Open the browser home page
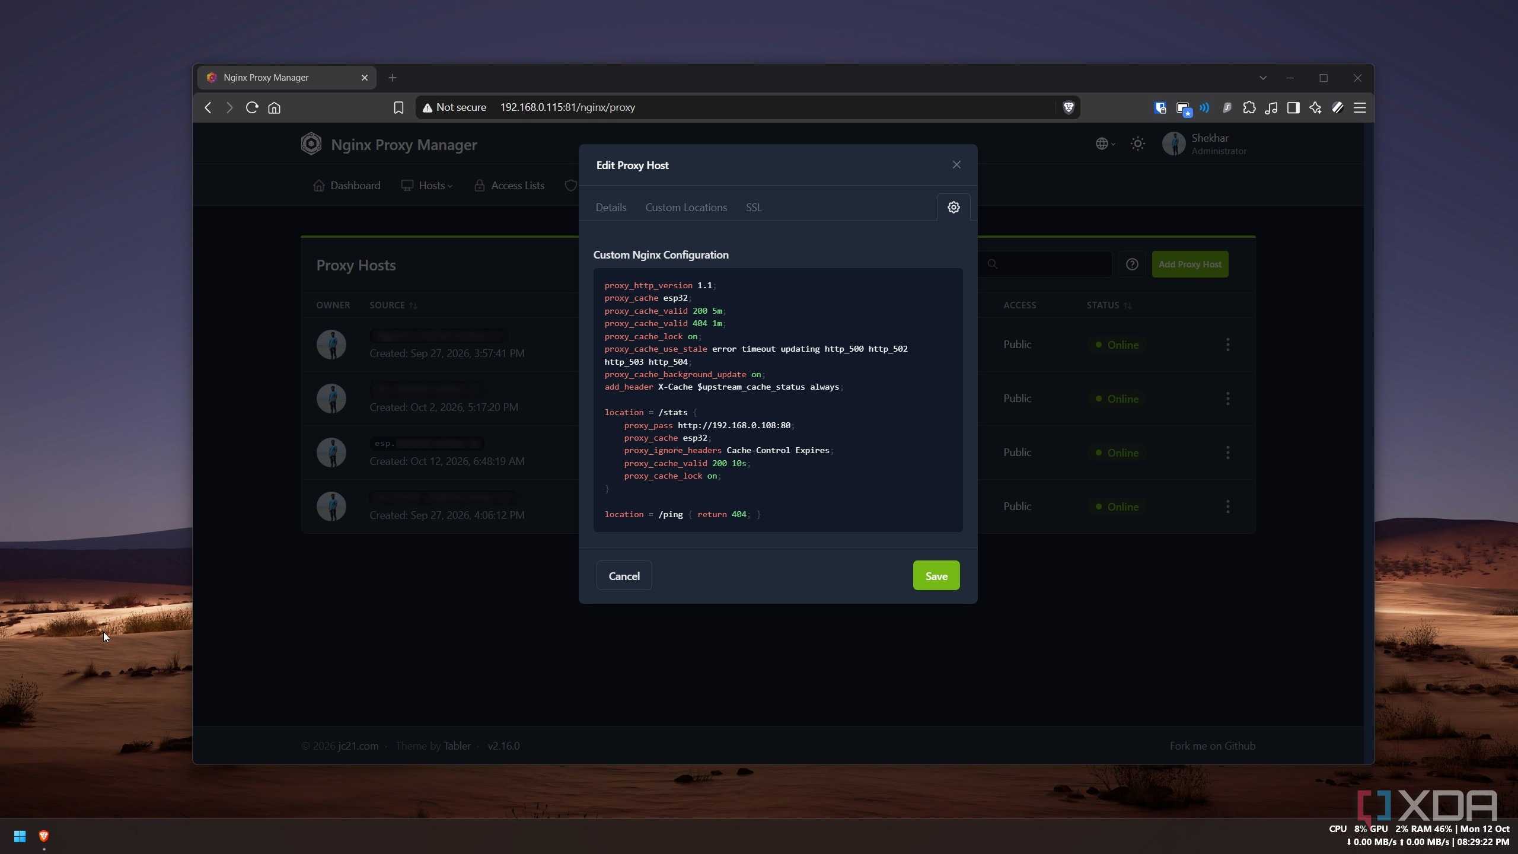The height and width of the screenshot is (854, 1518). tap(274, 107)
